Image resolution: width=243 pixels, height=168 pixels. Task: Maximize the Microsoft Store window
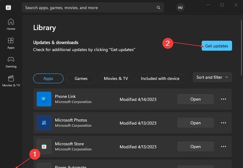[x=222, y=5]
